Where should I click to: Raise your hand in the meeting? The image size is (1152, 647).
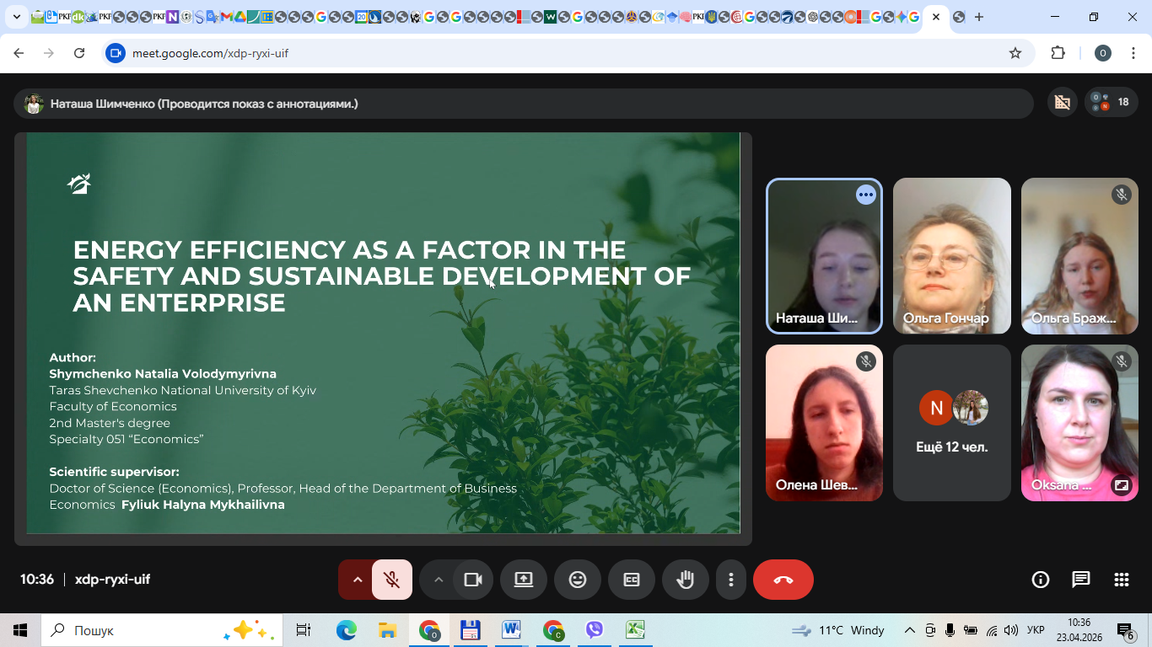click(x=685, y=580)
